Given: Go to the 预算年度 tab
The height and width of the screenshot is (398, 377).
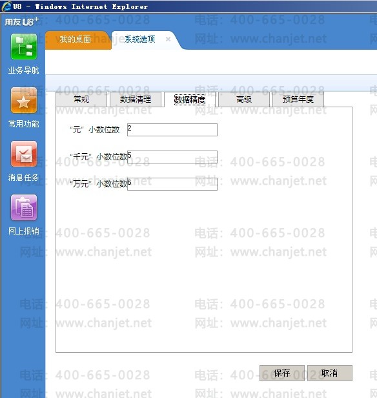Looking at the screenshot, I should click(298, 99).
